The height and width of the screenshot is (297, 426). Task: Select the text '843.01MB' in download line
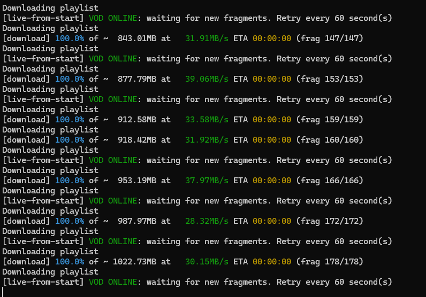point(137,38)
